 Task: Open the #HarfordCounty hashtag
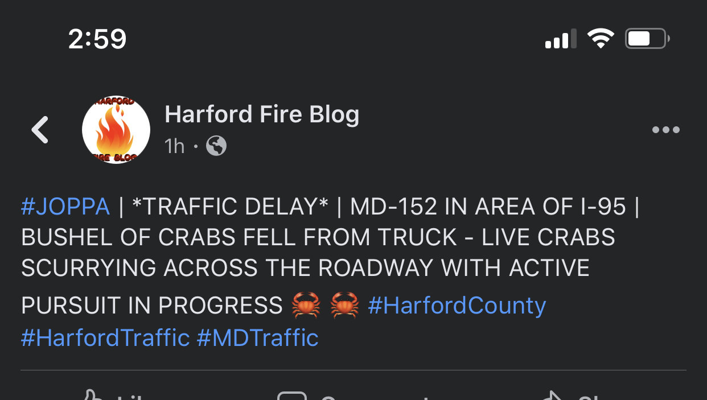coord(457,306)
